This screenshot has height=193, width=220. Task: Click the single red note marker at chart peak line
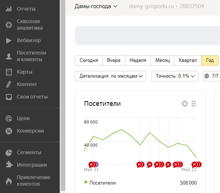150,164
